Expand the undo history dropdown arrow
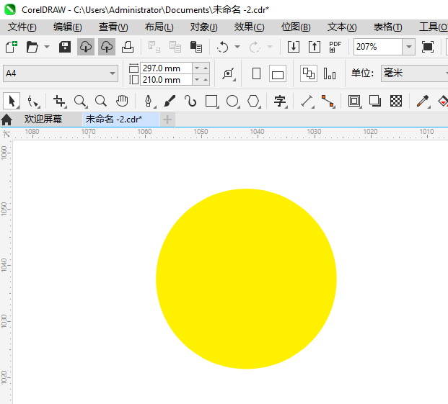448x404 pixels. (237, 47)
